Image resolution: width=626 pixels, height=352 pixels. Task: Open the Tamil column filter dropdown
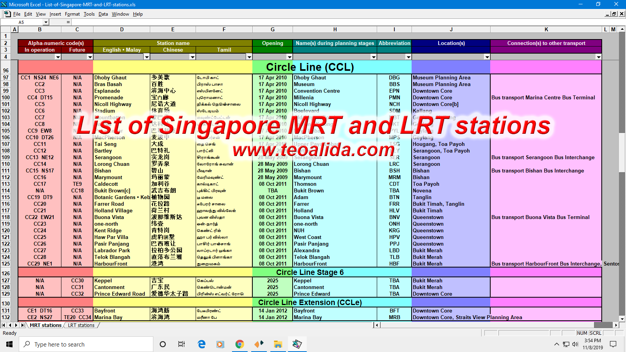pyautogui.click(x=249, y=57)
